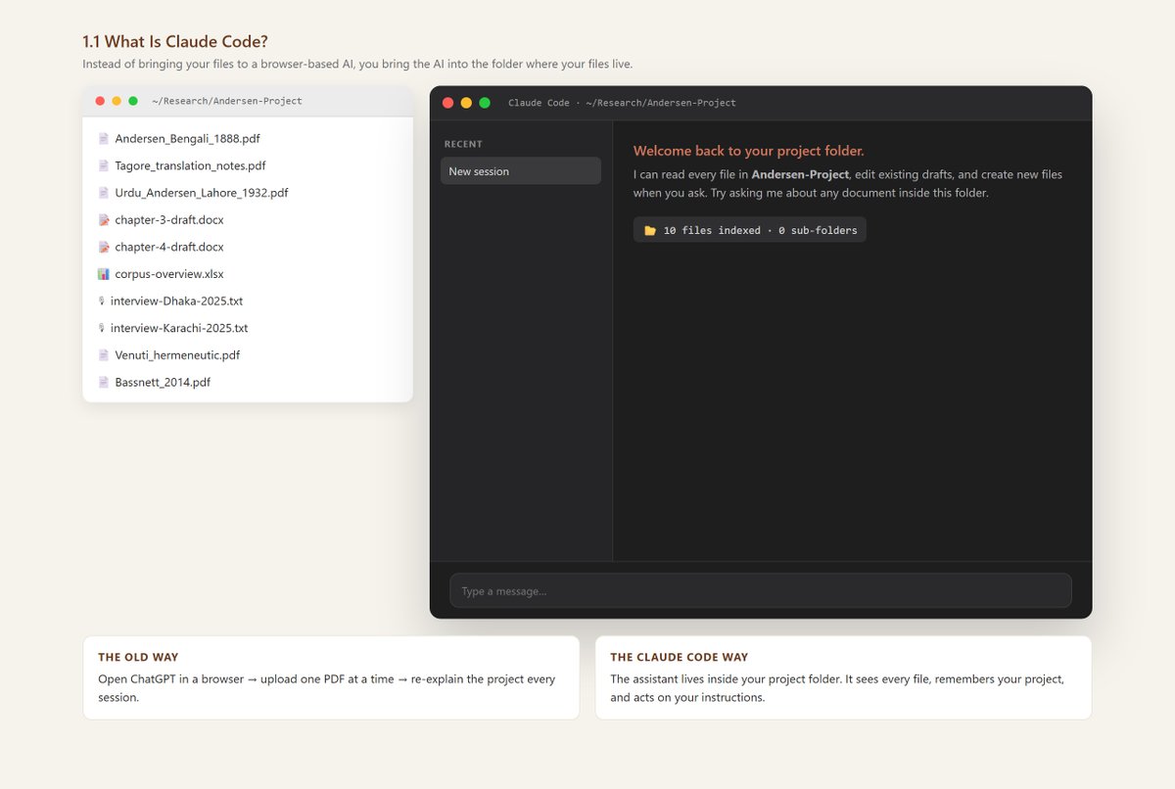The image size is (1175, 789).
Task: Click the PDF icon beside Bassnett_2014.pdf
Action: [x=104, y=383]
